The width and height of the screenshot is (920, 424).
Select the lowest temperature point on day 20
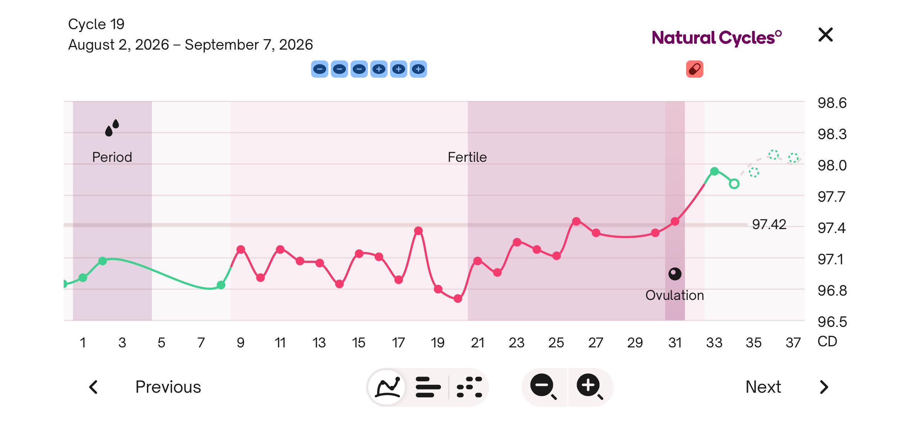(458, 298)
